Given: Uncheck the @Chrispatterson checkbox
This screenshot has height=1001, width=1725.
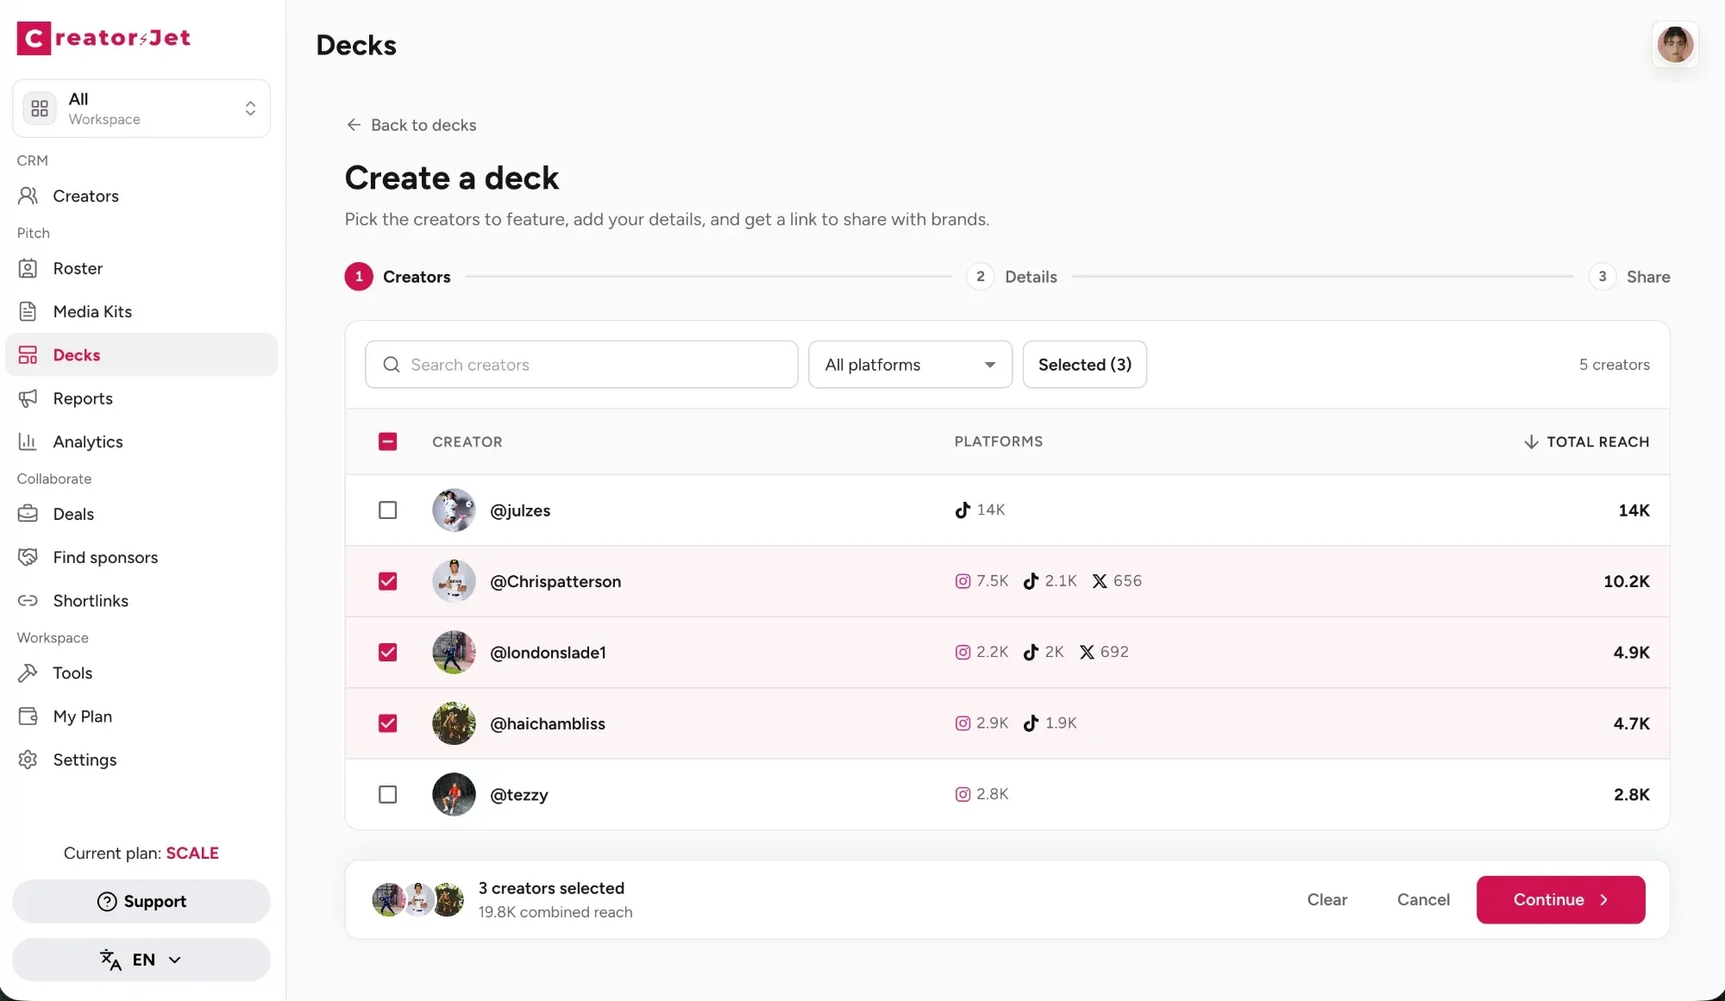Looking at the screenshot, I should point(388,581).
